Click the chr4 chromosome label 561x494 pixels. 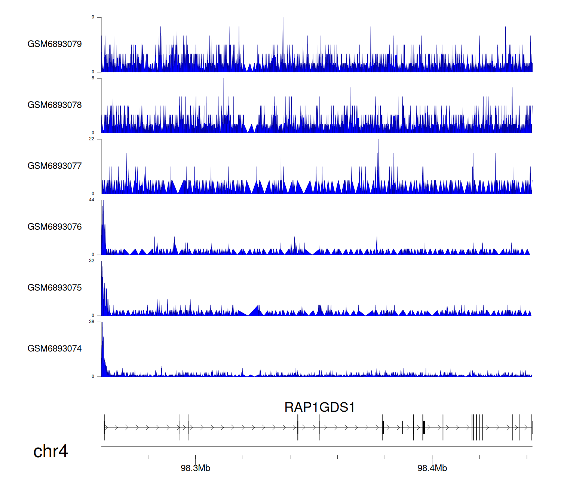[x=50, y=451]
